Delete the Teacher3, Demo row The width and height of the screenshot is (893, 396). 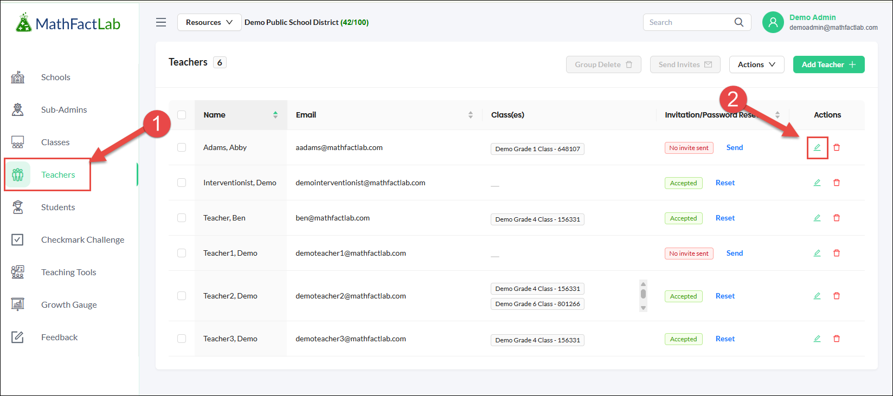pos(837,339)
